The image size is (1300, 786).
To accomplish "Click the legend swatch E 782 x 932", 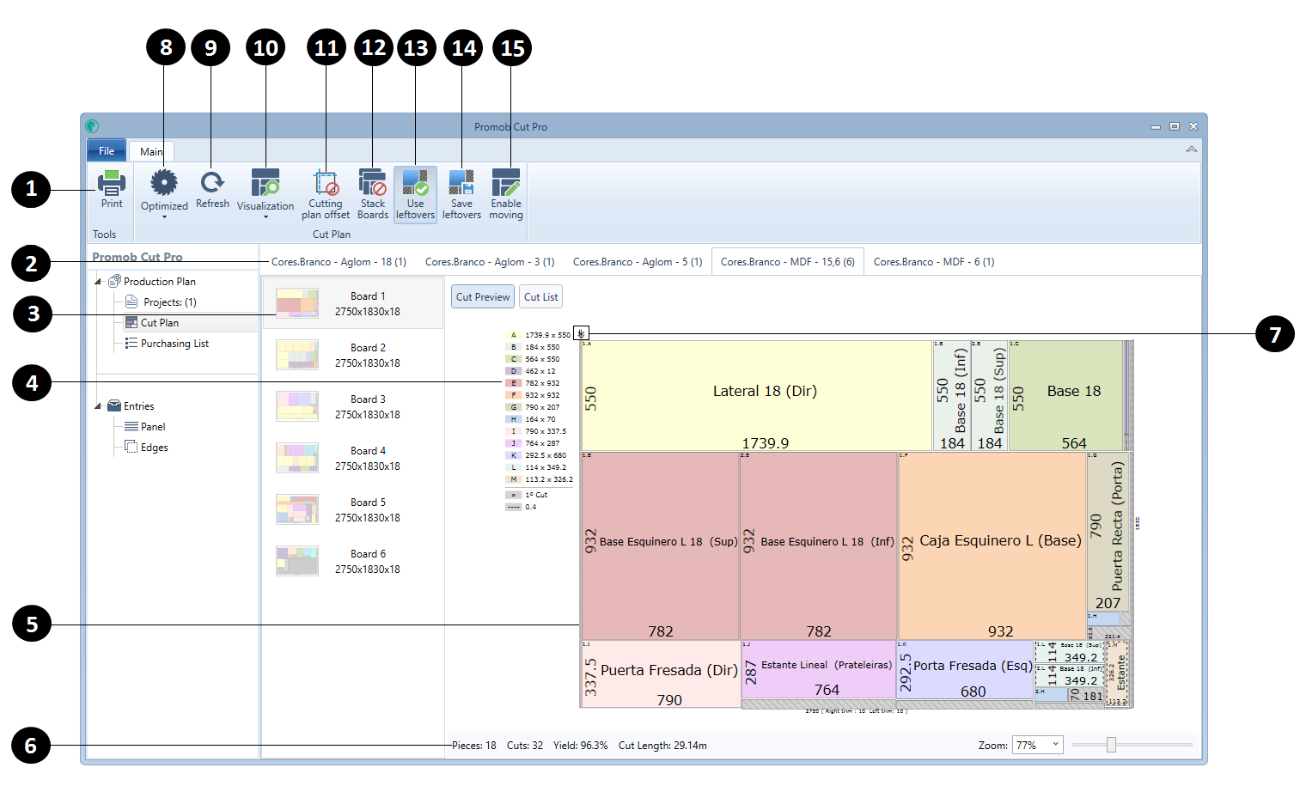I will 514,383.
